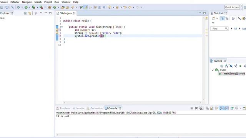
Task: Click the Quick Access search field
Action: pyautogui.click(x=232, y=7)
